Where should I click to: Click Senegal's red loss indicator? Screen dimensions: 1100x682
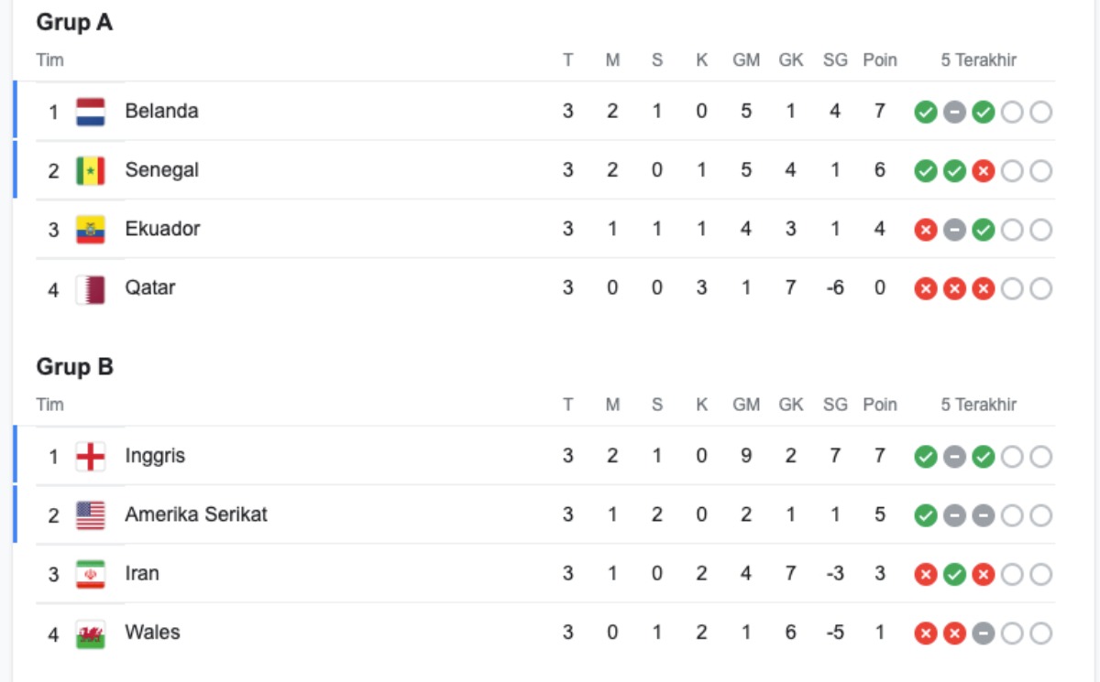point(984,171)
